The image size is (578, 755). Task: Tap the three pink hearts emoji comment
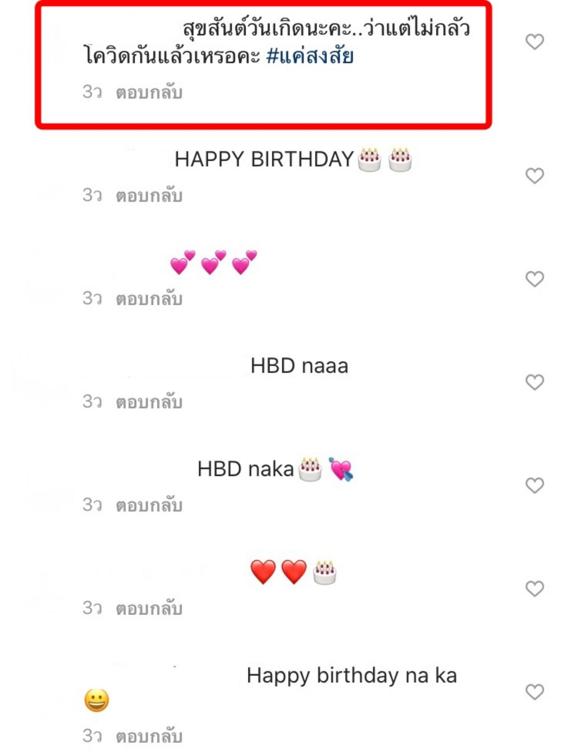[x=213, y=263]
